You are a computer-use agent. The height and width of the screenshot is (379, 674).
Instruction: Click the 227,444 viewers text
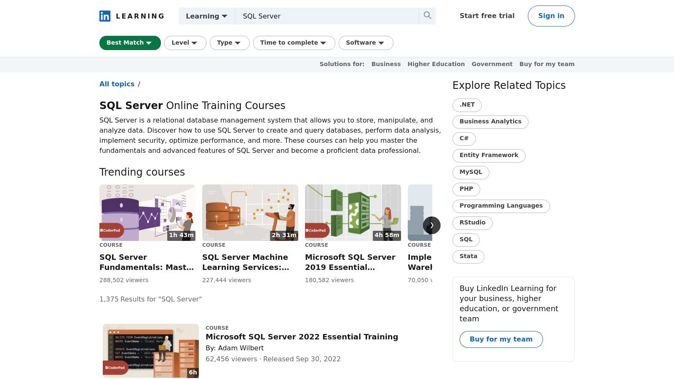[227, 280]
